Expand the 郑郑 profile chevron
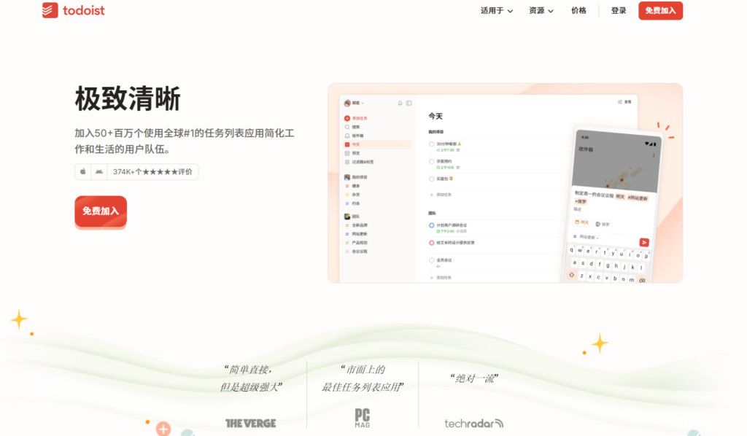The width and height of the screenshot is (747, 436). click(363, 101)
